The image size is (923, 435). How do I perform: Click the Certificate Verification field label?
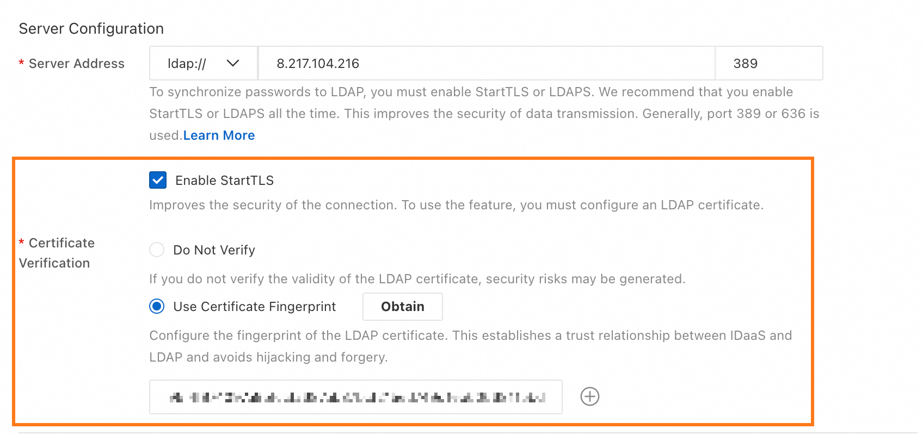click(57, 253)
